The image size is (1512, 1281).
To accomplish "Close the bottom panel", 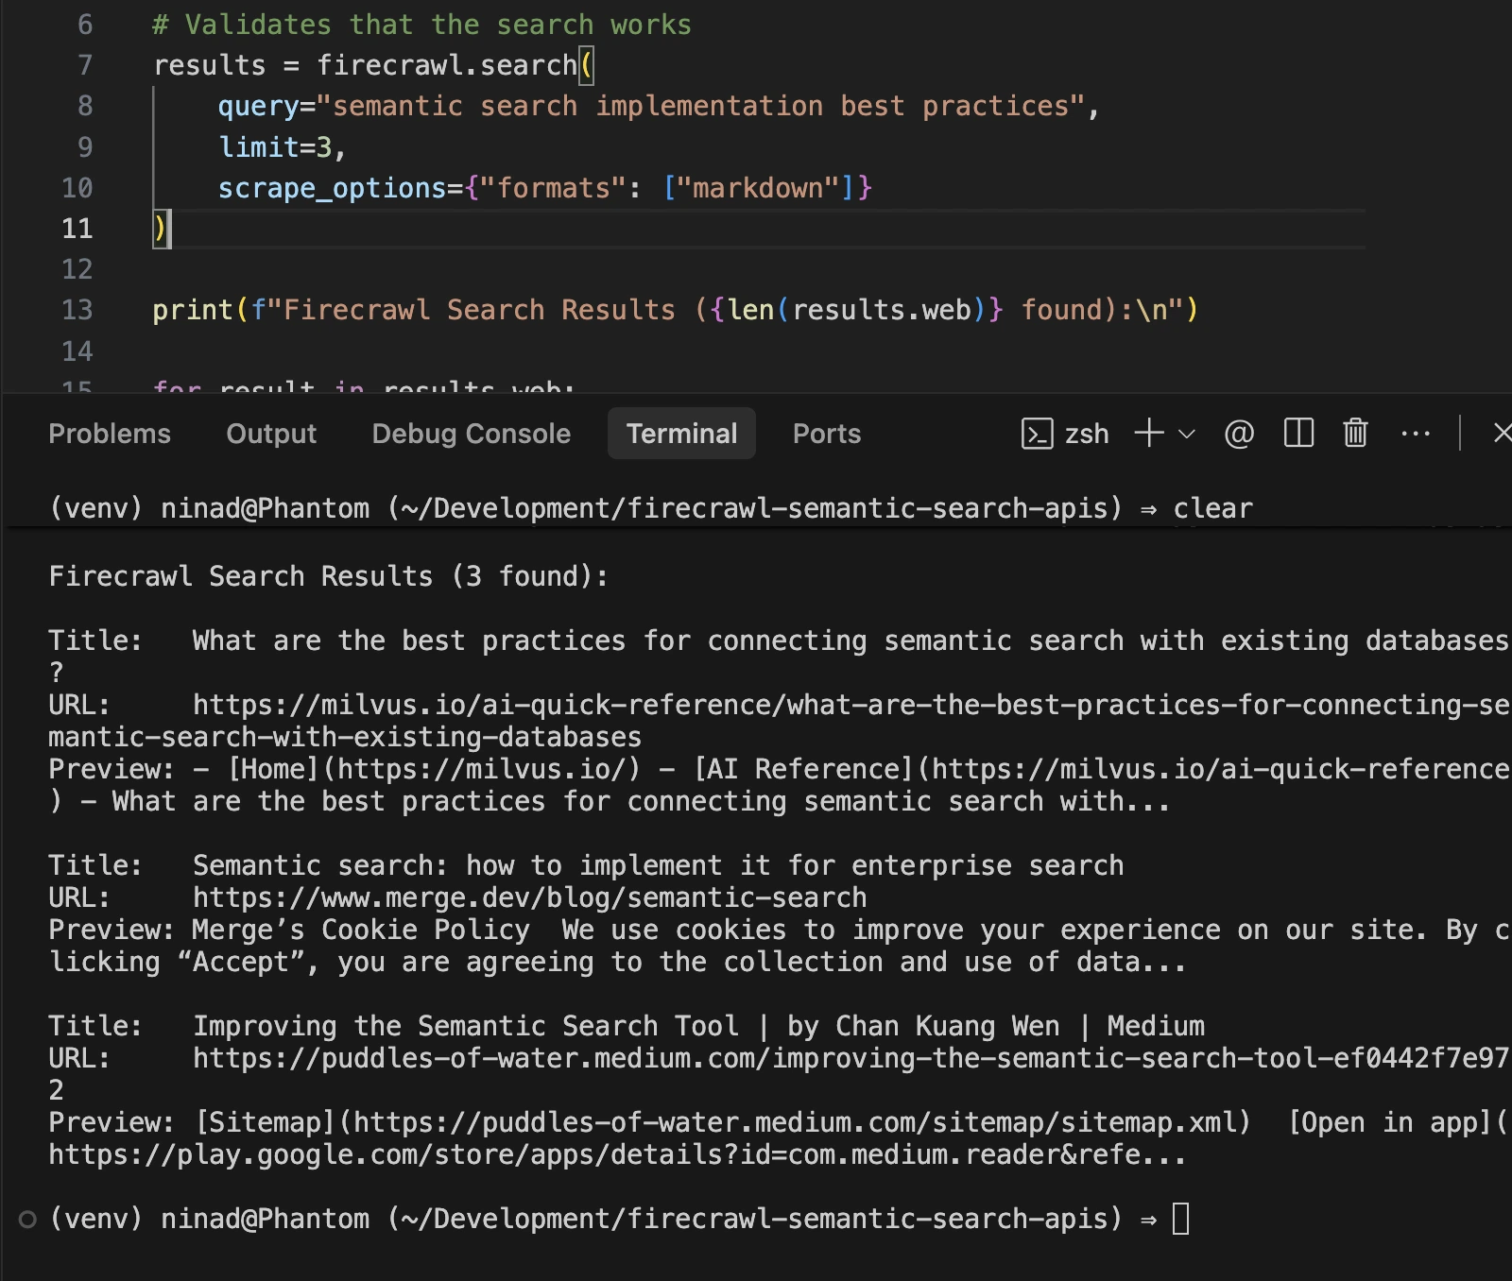I will [1501, 434].
